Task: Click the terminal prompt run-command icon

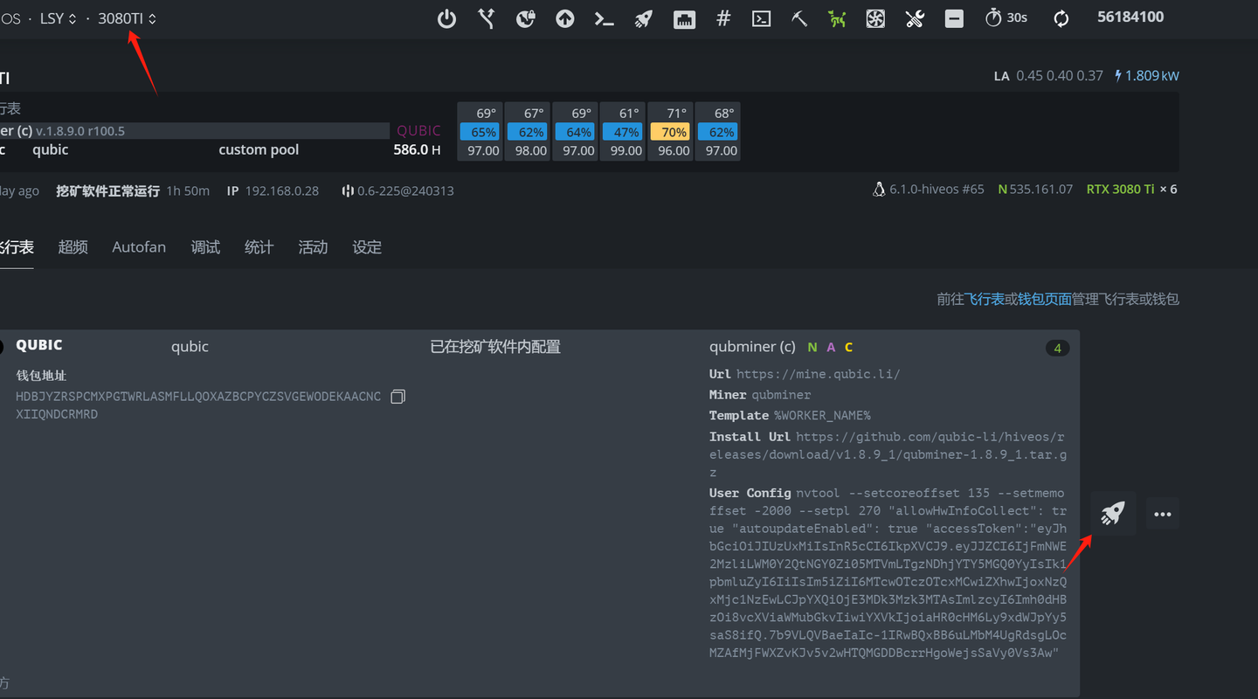Action: [605, 18]
